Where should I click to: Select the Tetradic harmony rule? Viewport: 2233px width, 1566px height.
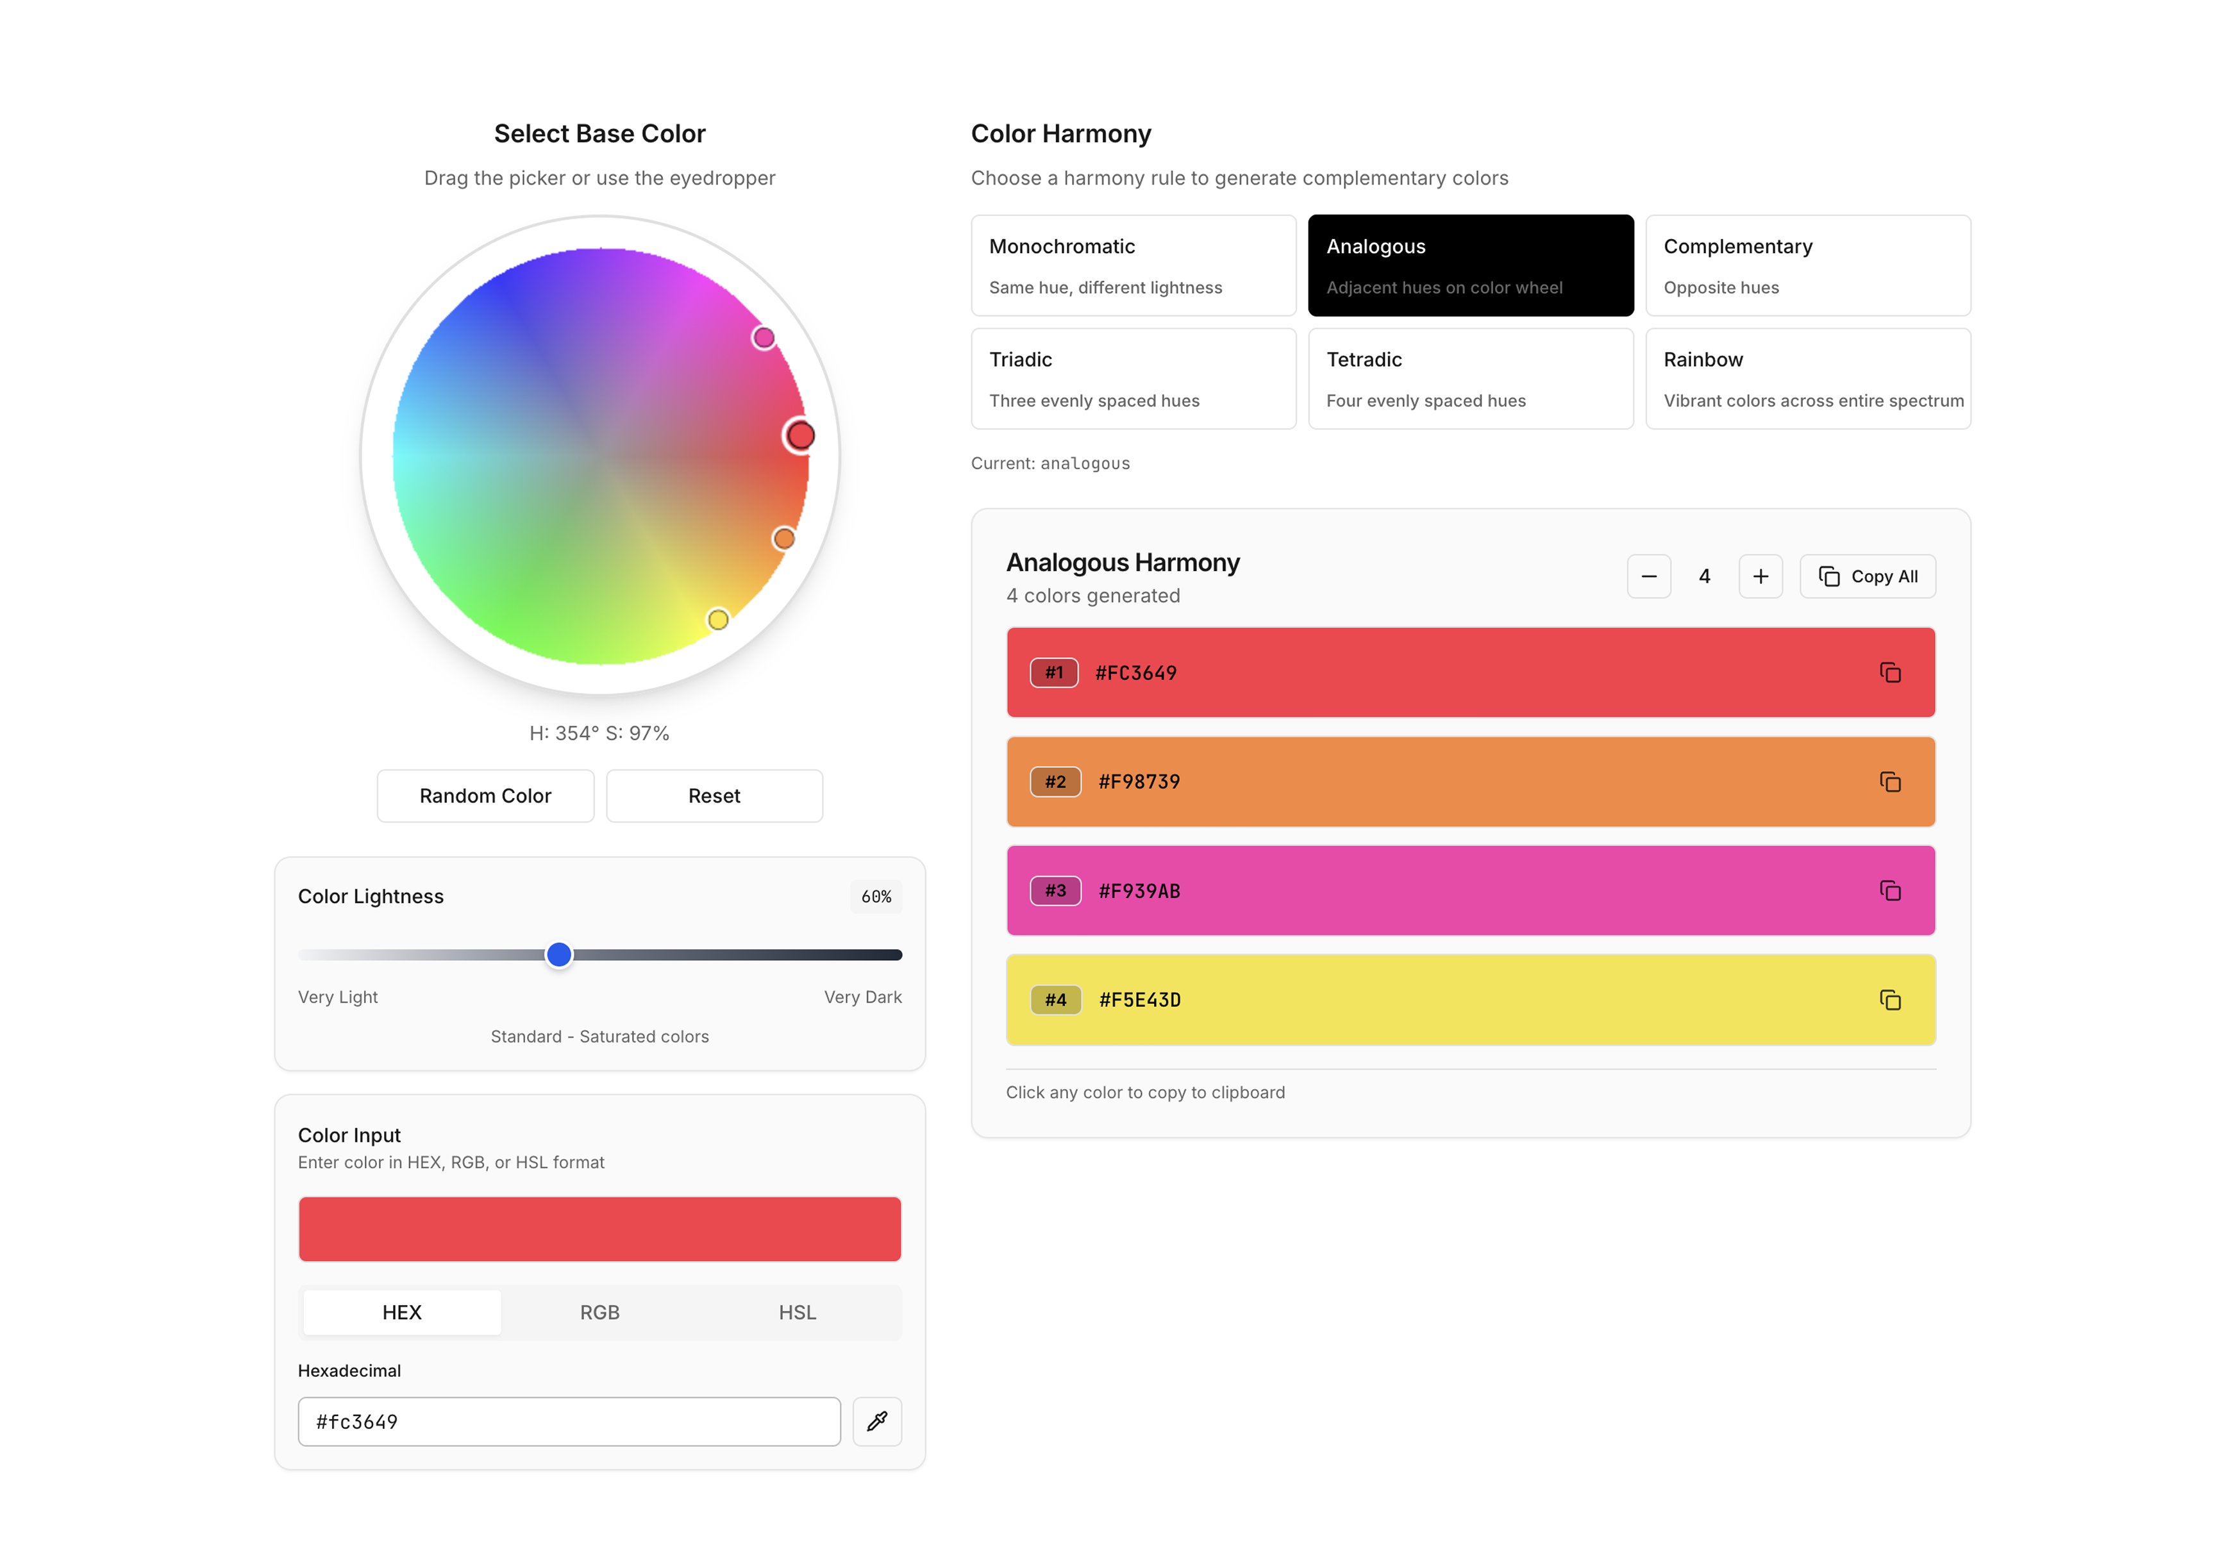click(1471, 378)
